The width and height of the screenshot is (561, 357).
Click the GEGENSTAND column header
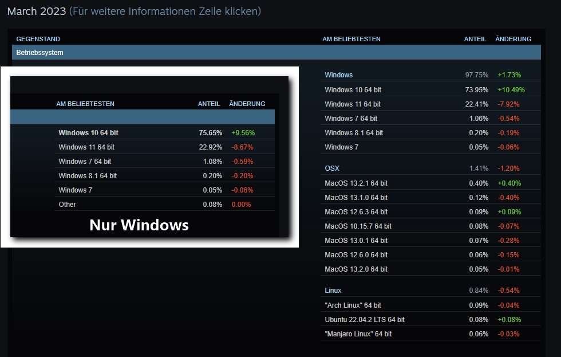(38, 39)
